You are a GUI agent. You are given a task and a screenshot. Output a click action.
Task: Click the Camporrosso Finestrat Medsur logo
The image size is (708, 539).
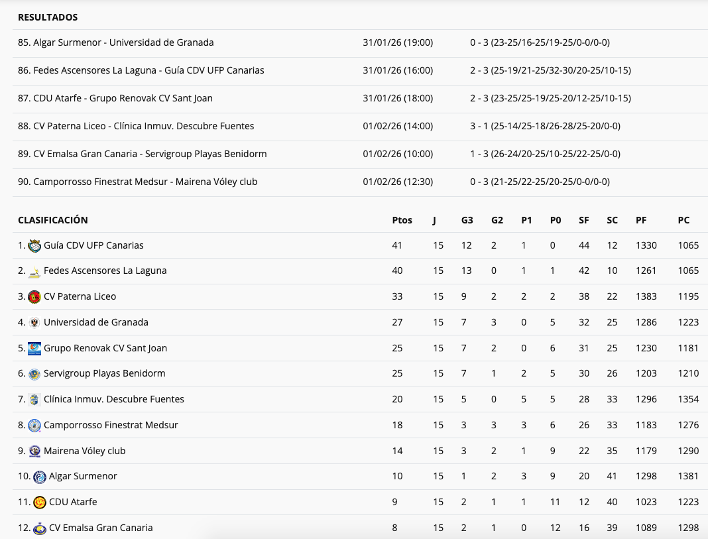34,426
